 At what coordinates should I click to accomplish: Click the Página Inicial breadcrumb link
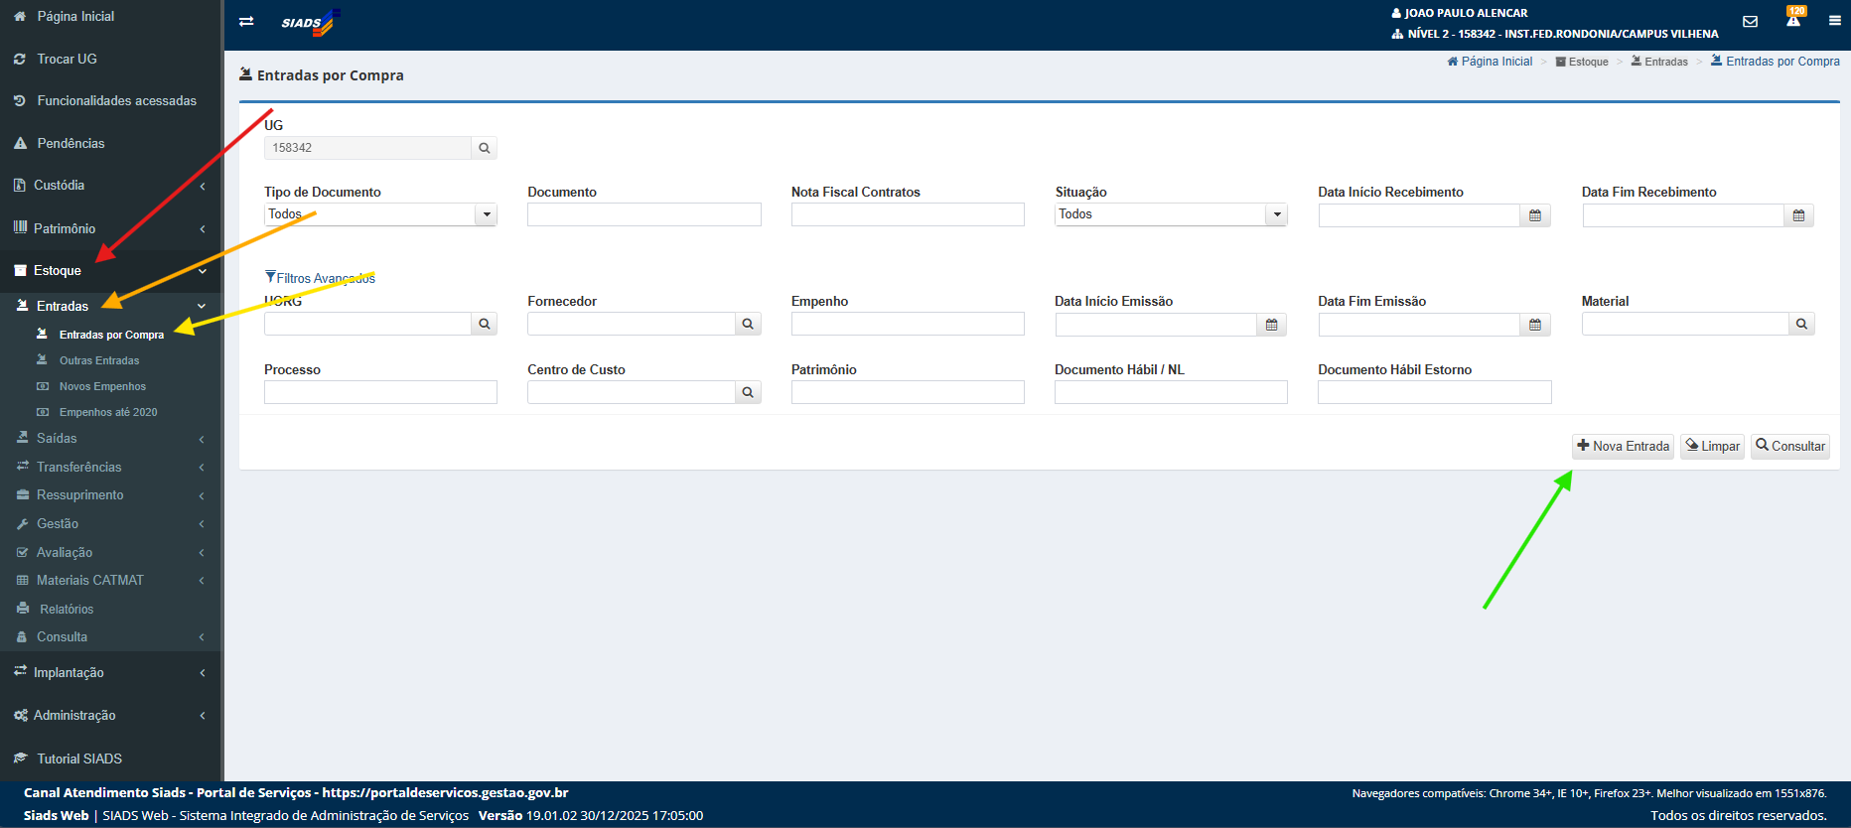click(x=1495, y=62)
